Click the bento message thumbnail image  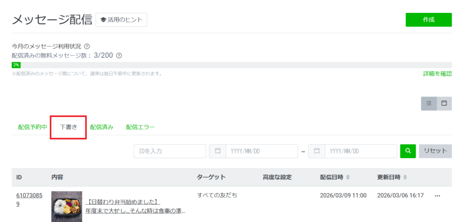click(67, 206)
